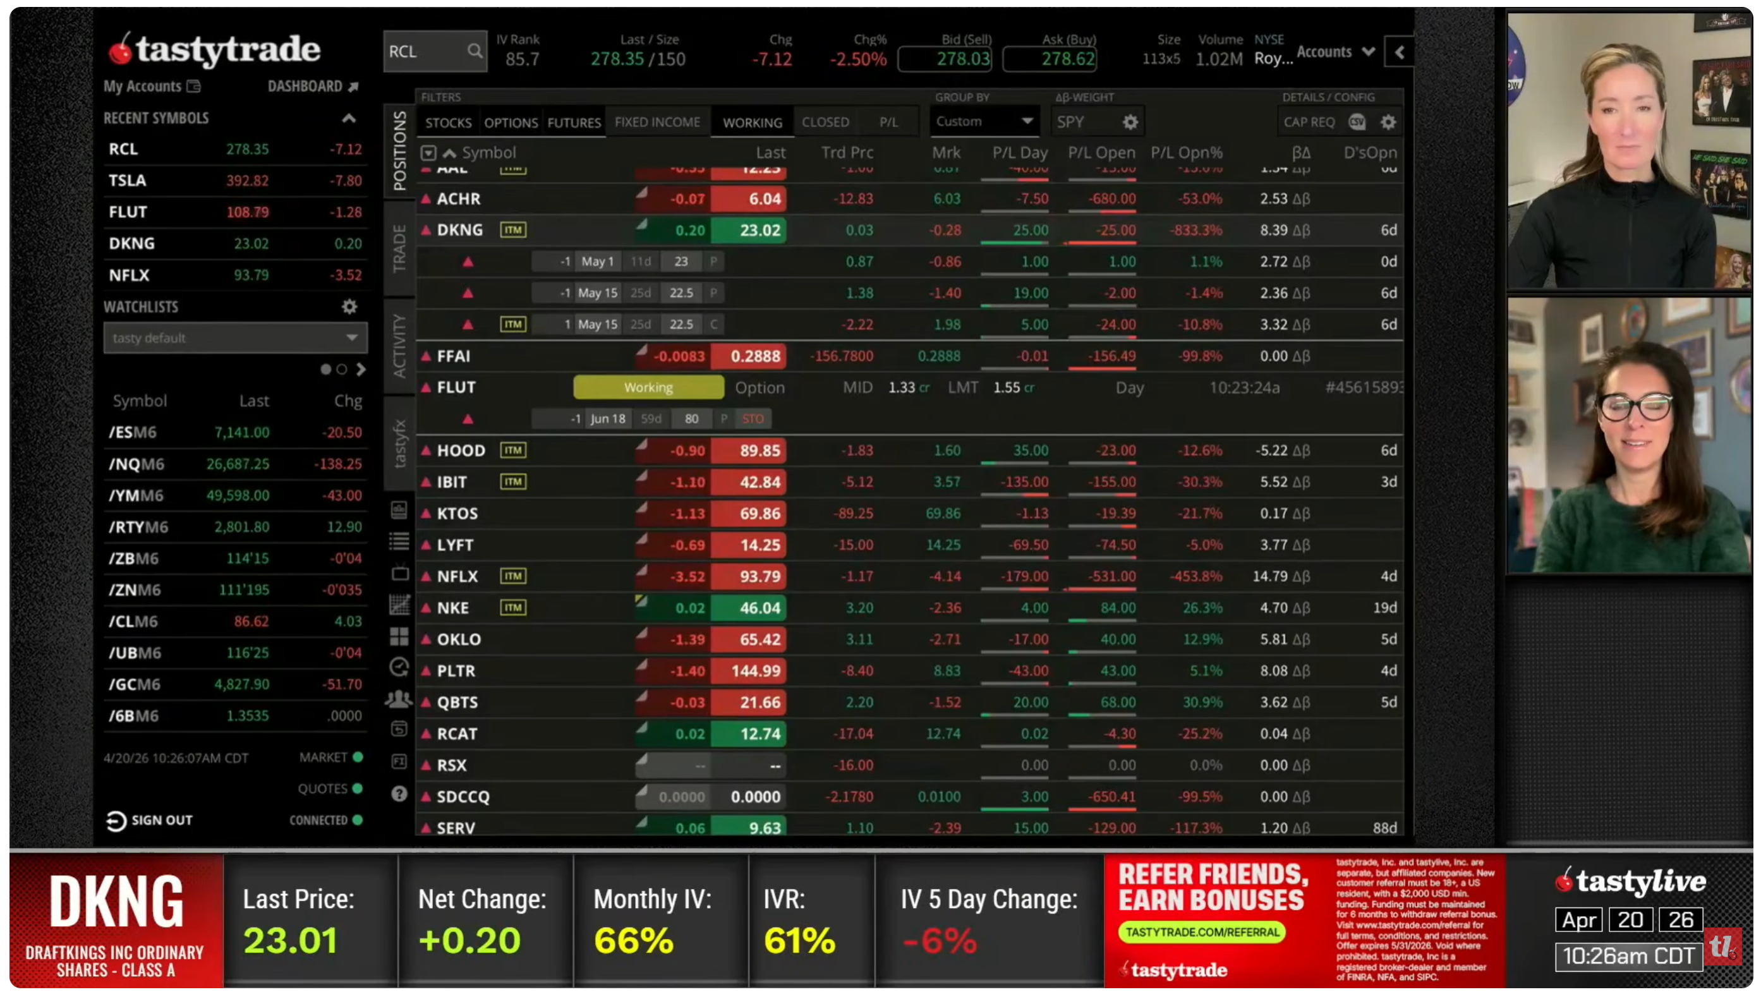1761x992 pixels.
Task: Open the TV video feed icon
Action: [399, 573]
